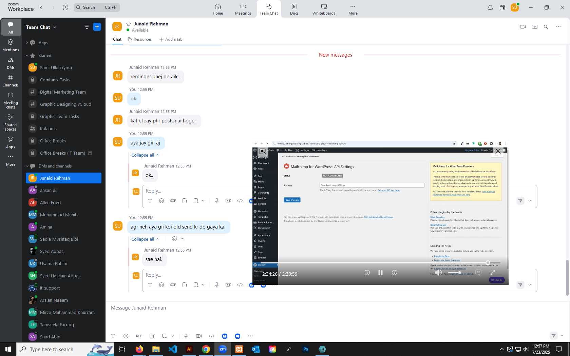Open Shared spaces in the left sidebar

tap(11, 122)
